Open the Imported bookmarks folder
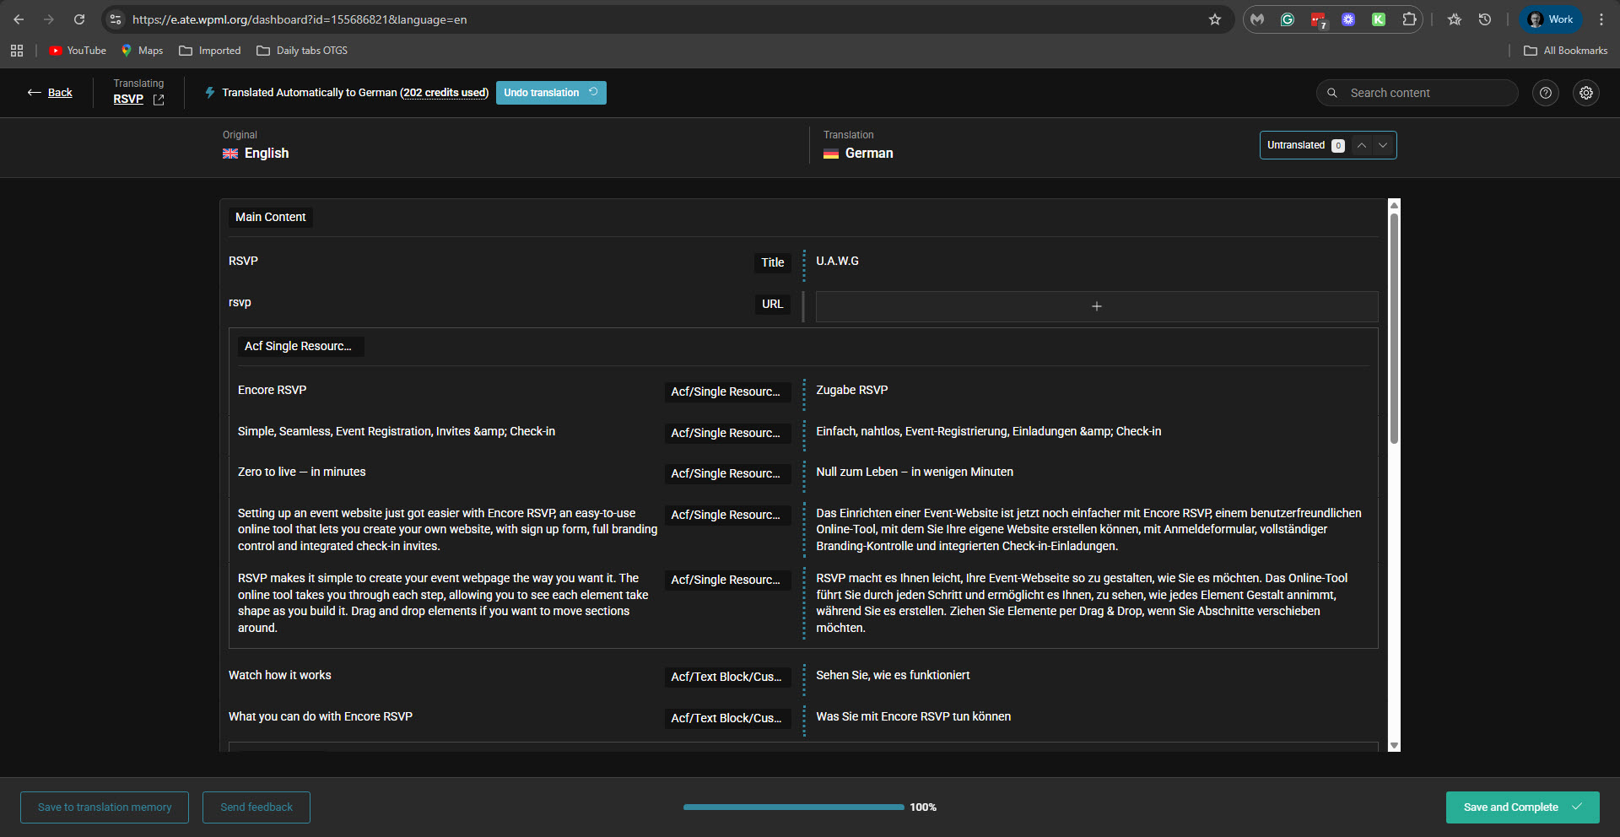The image size is (1620, 837). pos(210,51)
